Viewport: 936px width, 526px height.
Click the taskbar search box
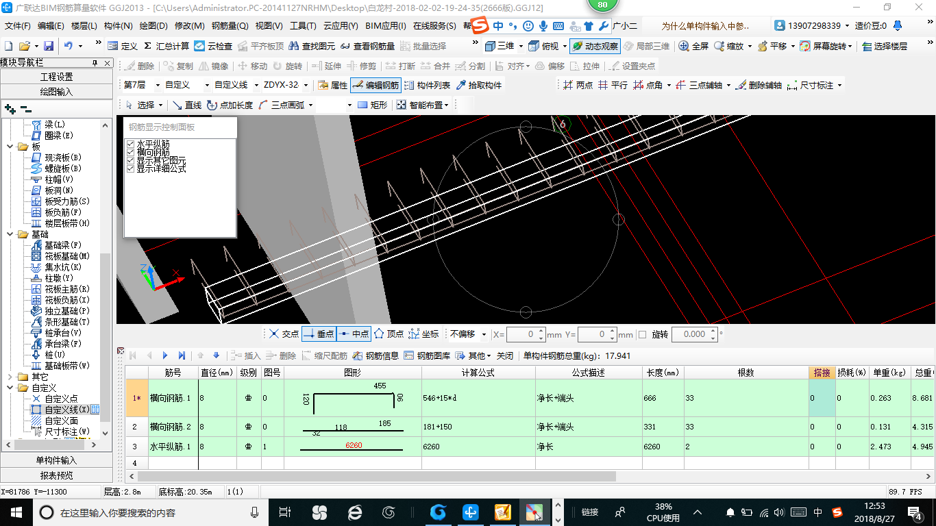coord(151,512)
